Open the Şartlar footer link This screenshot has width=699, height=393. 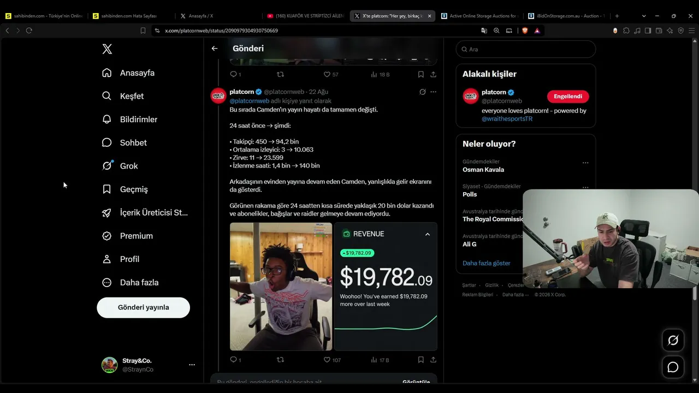tap(469, 285)
